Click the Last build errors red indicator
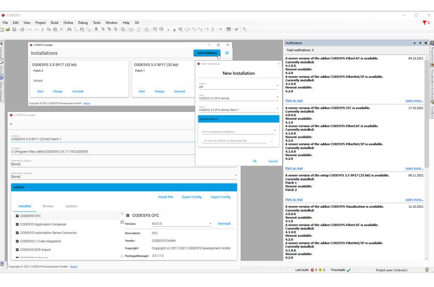Viewport: 434px width, 287px height. point(312,270)
